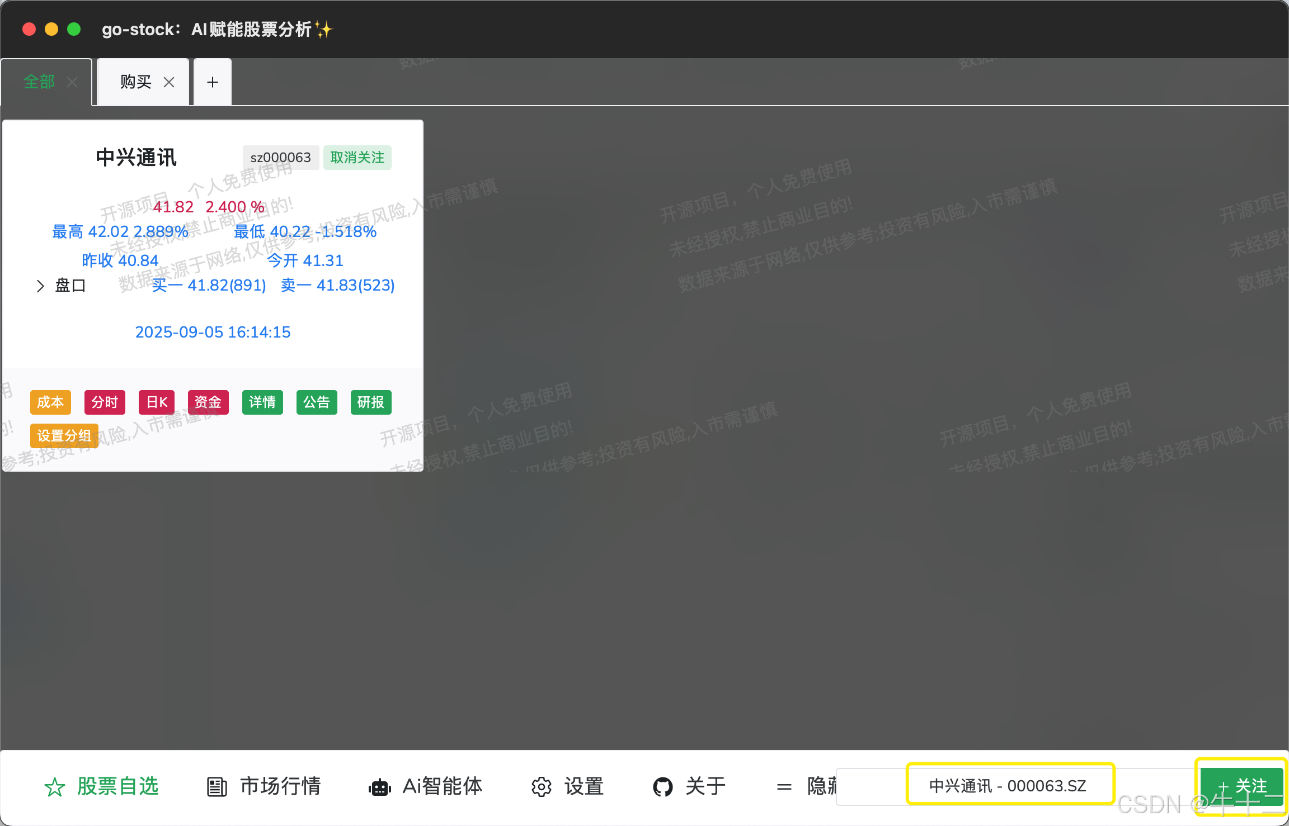Click the 中兴通讯 stock name heading

tap(136, 158)
